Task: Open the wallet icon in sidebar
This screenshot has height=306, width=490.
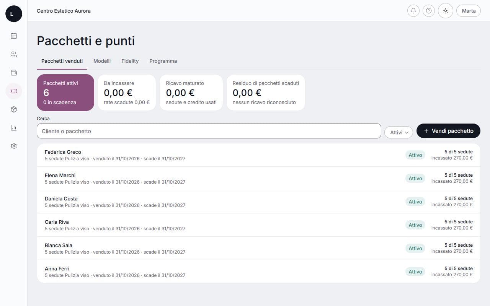Action: coord(14,73)
